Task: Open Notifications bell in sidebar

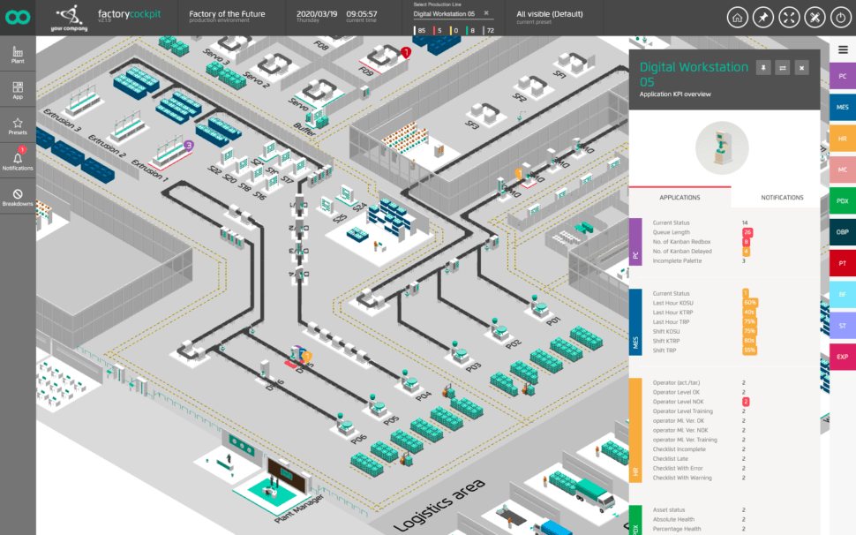Action: pyautogui.click(x=18, y=161)
